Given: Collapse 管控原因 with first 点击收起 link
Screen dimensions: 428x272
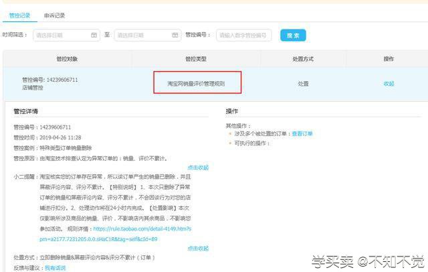Looking at the screenshot, I should coord(198,167).
